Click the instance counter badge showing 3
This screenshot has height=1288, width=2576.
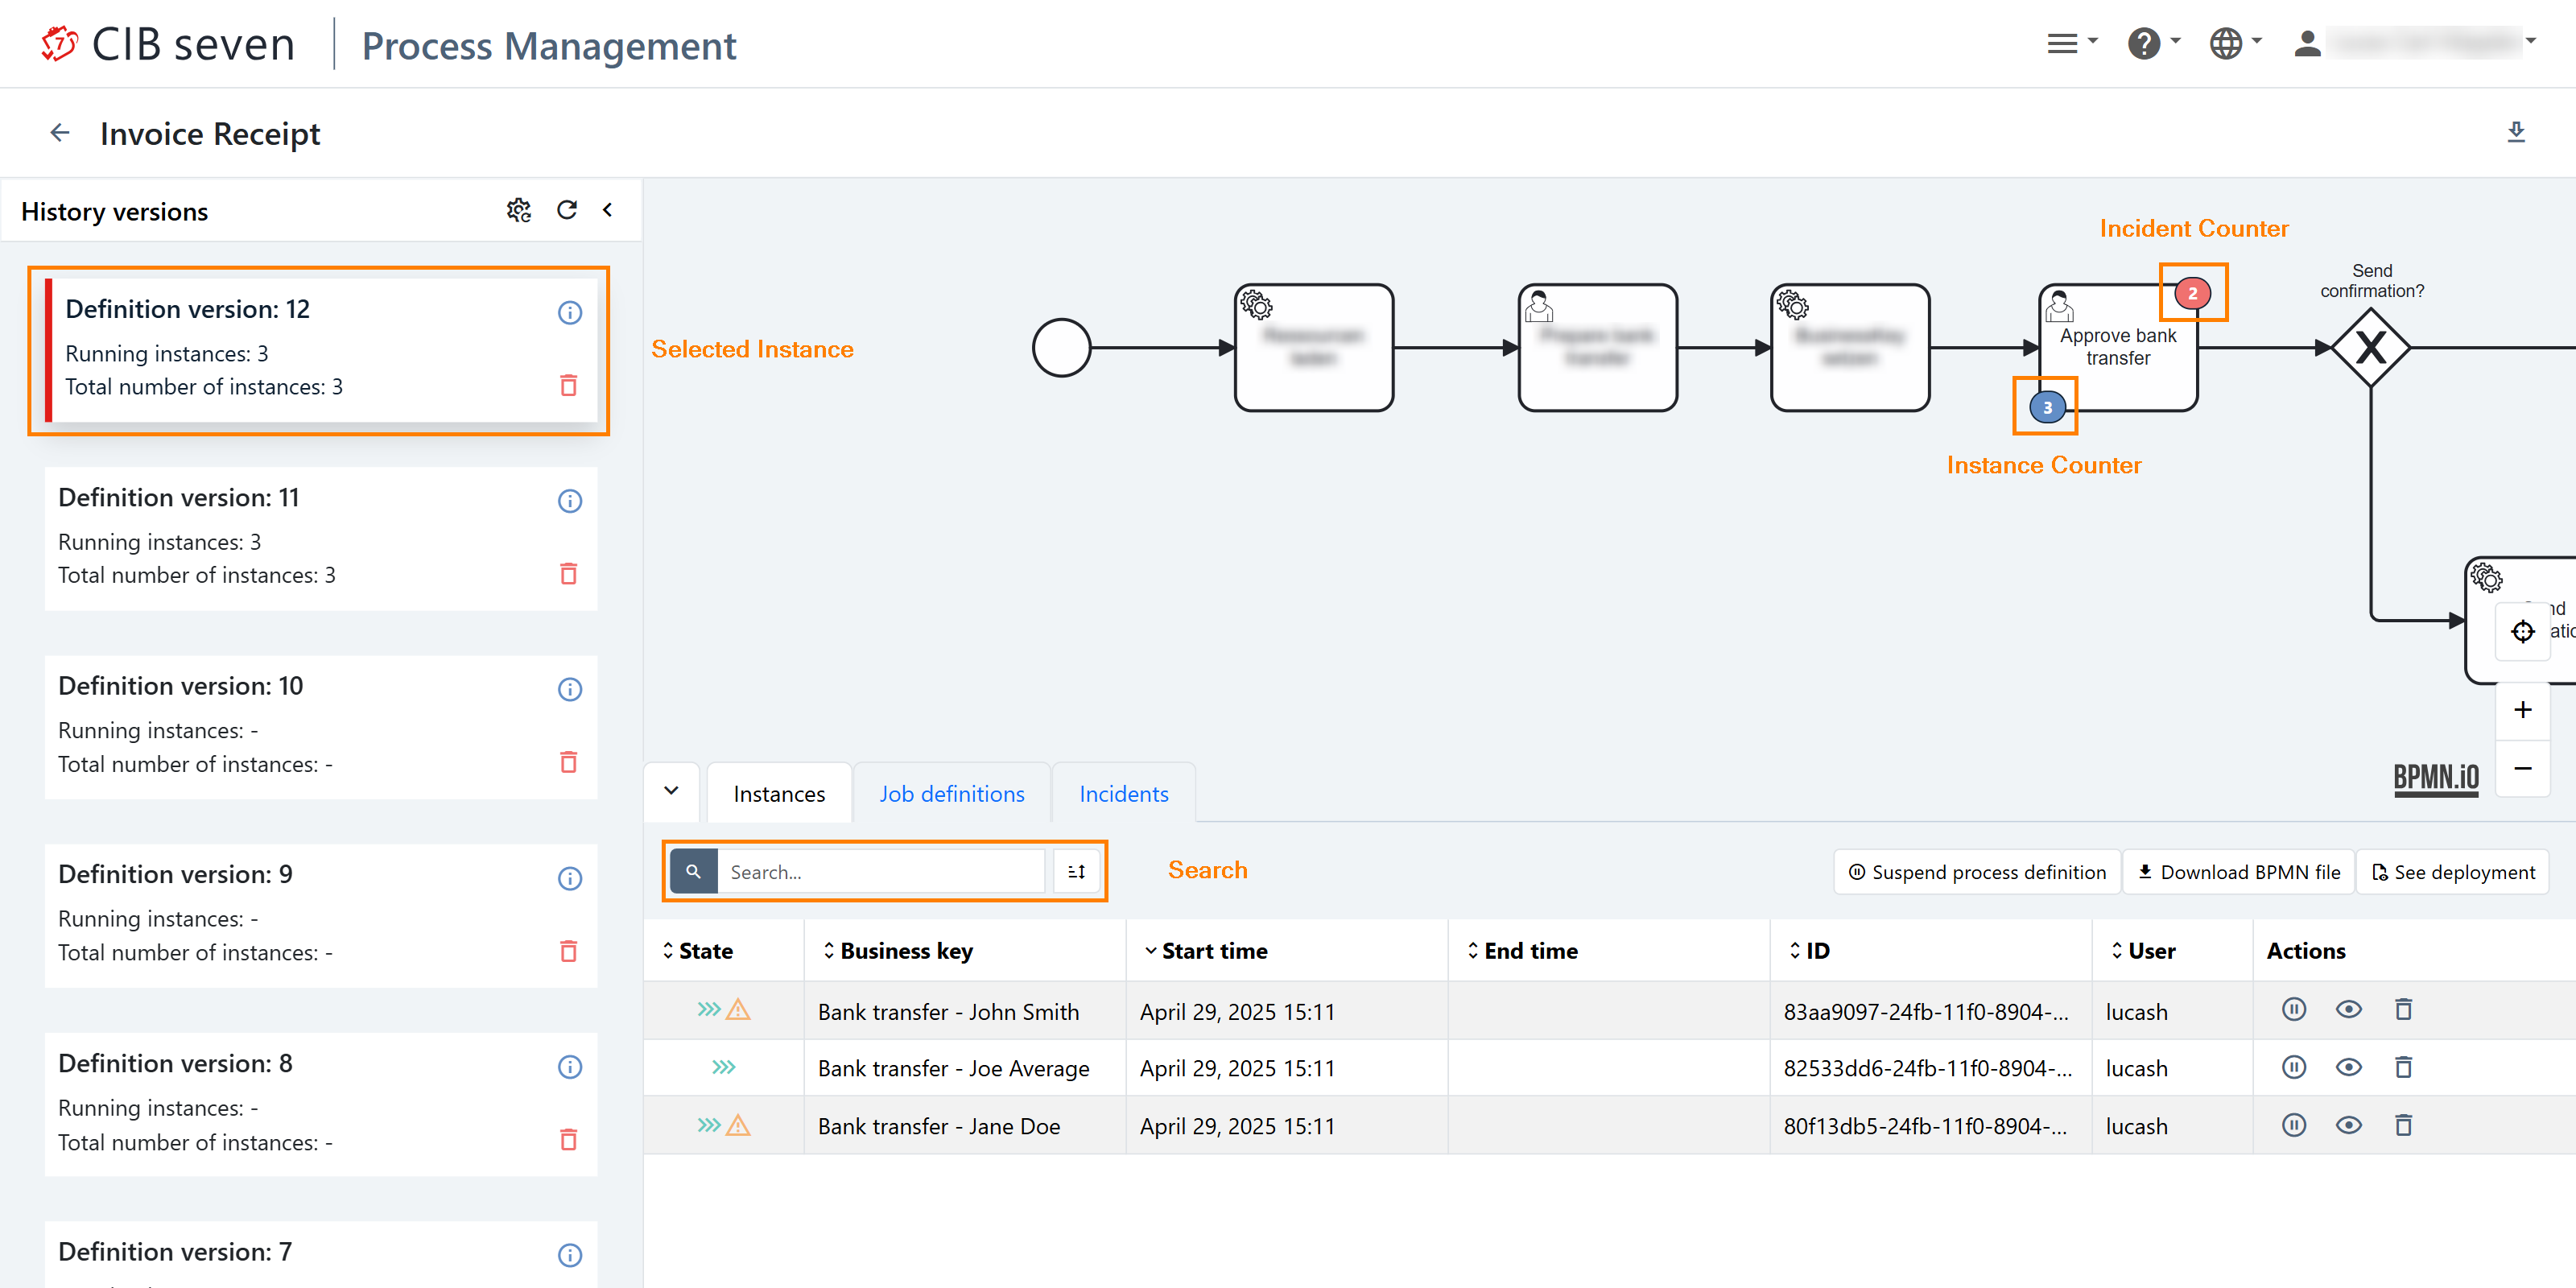click(x=2047, y=407)
